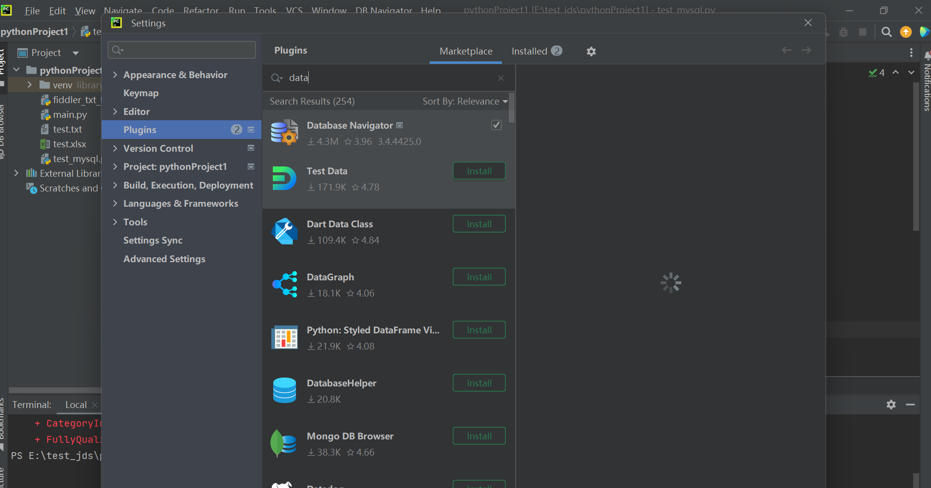Expand Build, Execution, Deployment settings
931x488 pixels.
115,185
